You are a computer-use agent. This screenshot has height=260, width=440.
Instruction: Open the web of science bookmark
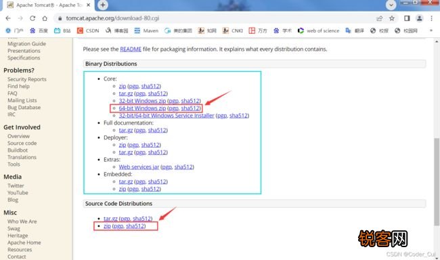[x=319, y=30]
